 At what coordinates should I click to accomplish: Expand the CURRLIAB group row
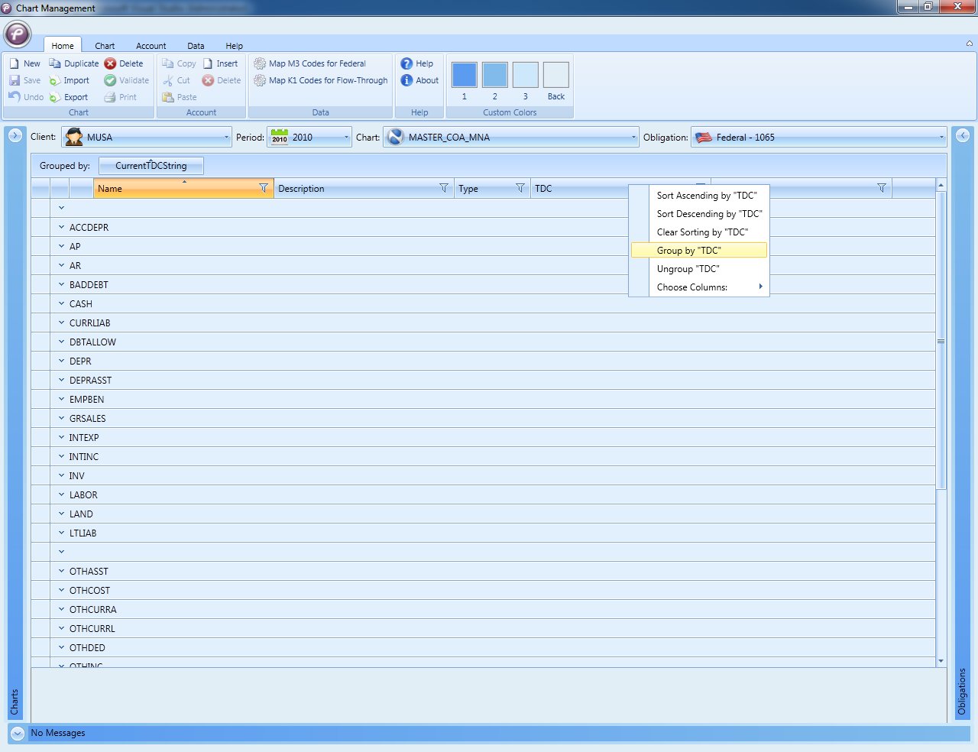coord(62,323)
